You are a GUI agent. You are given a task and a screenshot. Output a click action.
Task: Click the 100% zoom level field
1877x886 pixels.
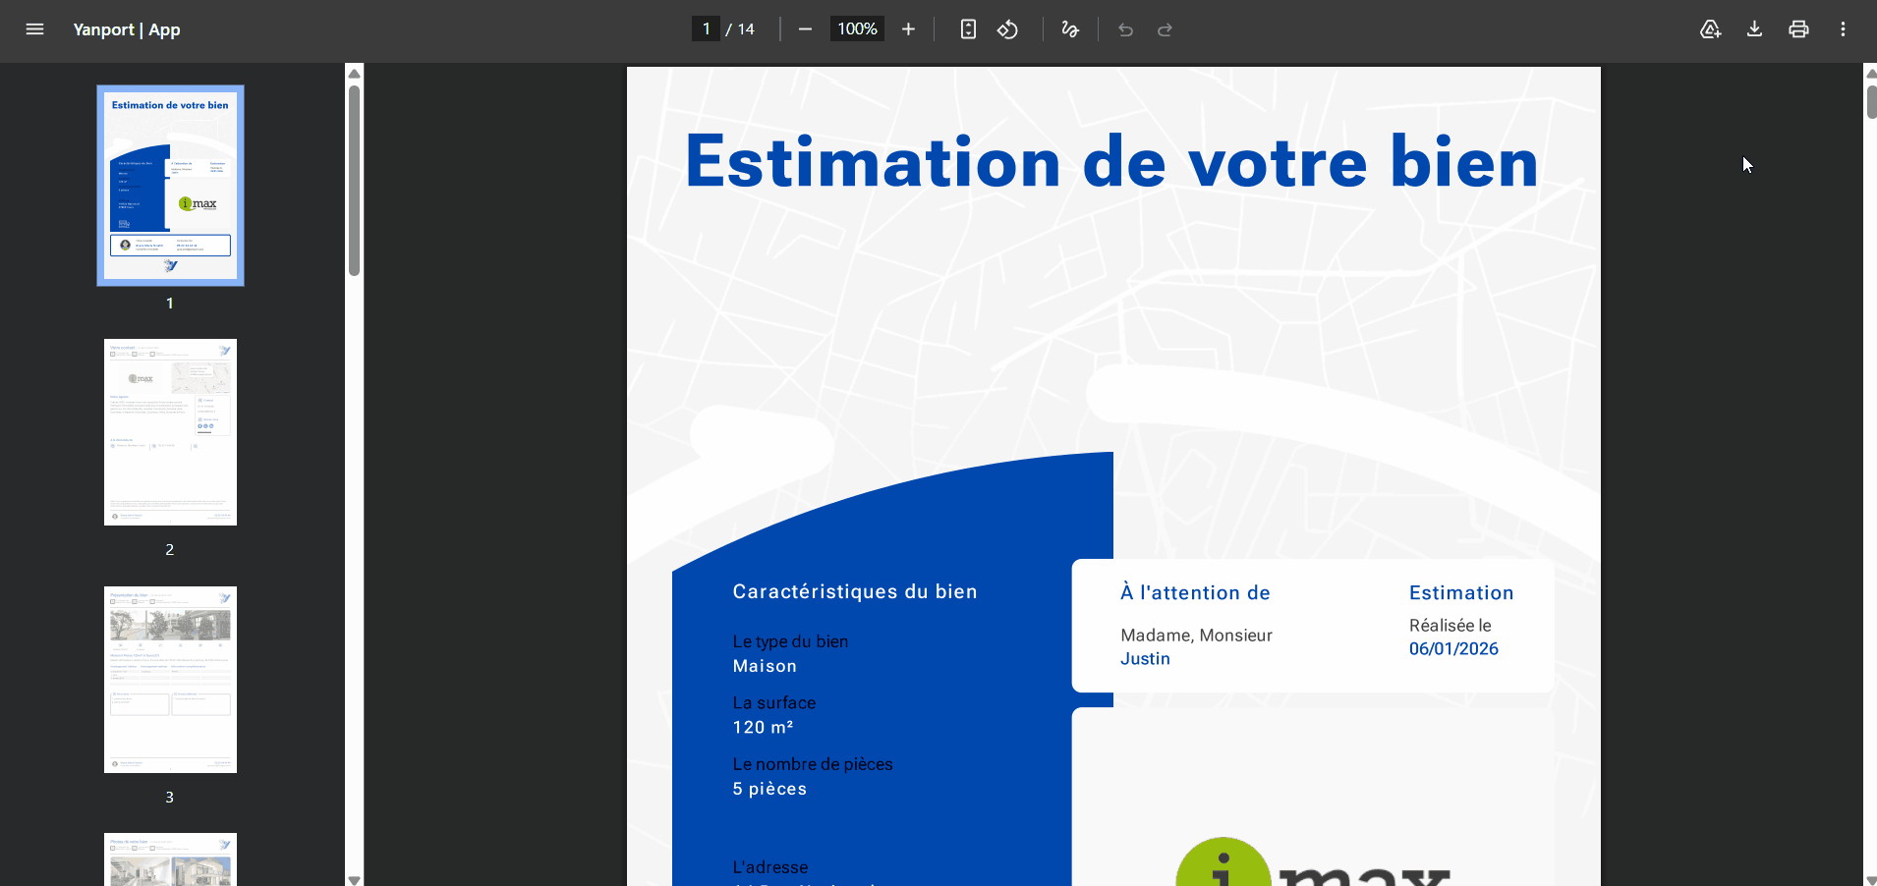coord(857,28)
